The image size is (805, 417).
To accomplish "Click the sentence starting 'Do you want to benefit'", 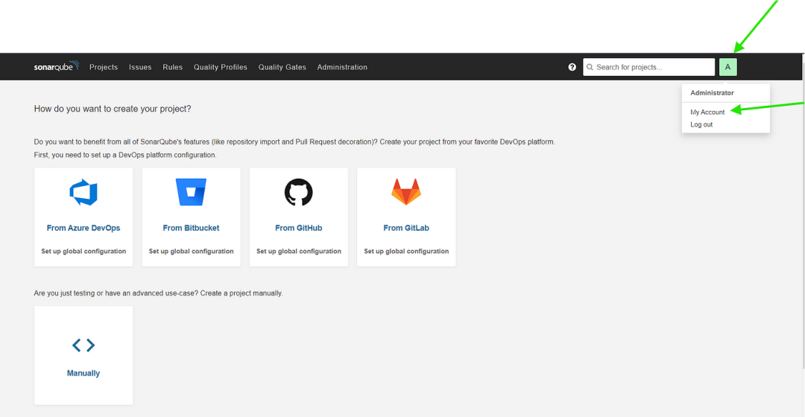I will tap(294, 141).
